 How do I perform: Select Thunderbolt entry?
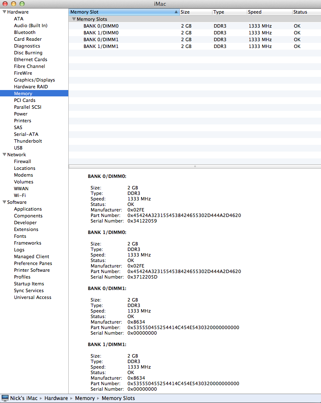click(x=28, y=141)
